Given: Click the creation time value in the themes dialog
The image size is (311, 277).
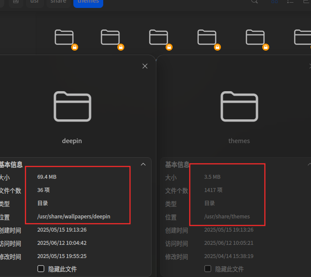Looking at the screenshot, I should click(229, 230).
